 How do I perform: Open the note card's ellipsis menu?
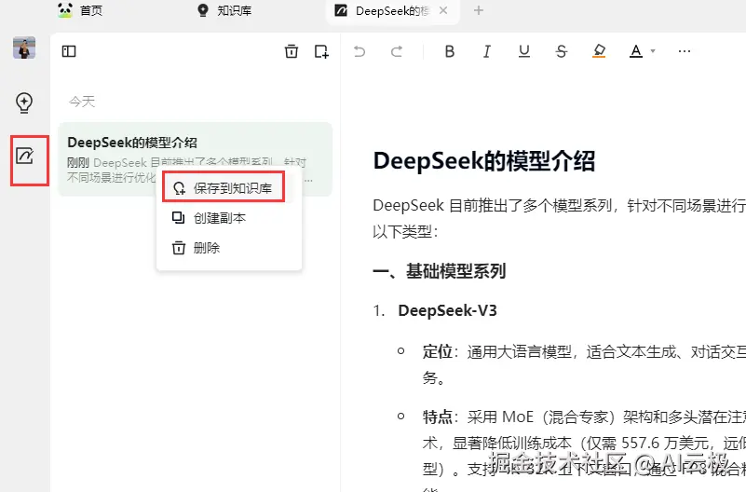309,181
